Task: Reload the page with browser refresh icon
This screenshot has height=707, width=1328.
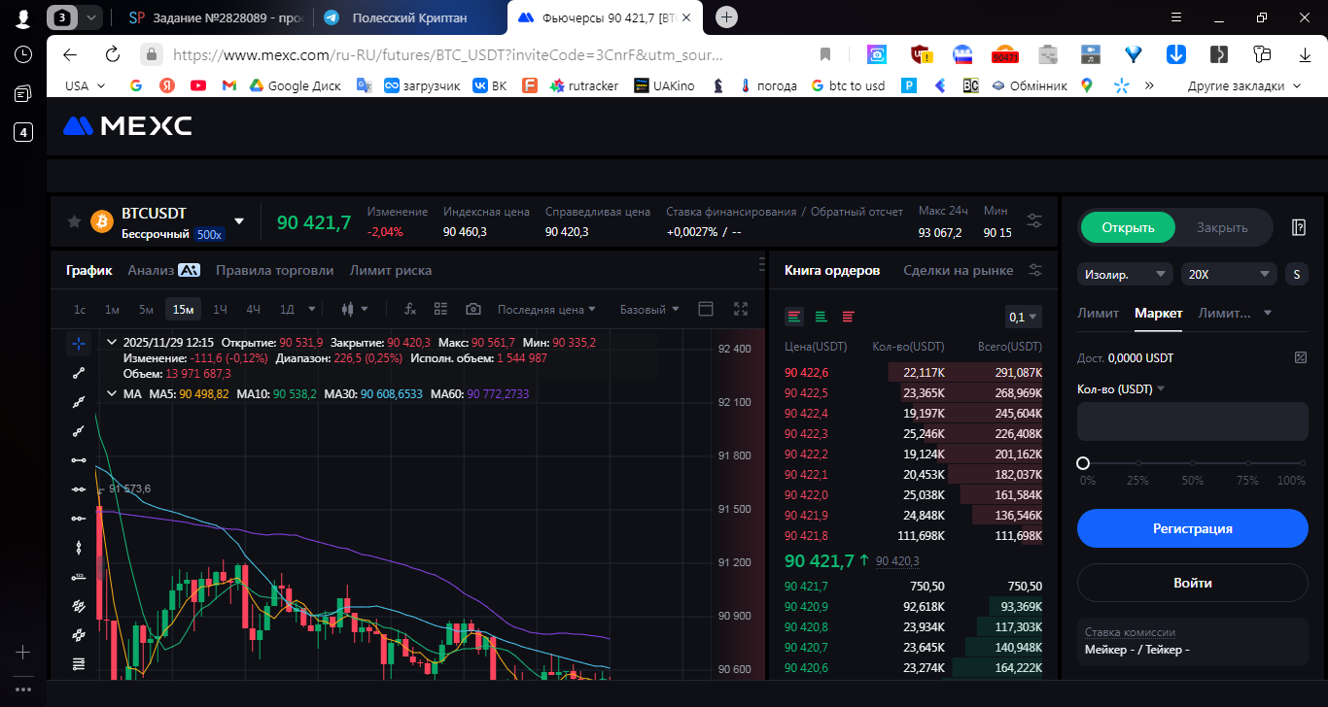Action: pyautogui.click(x=113, y=54)
